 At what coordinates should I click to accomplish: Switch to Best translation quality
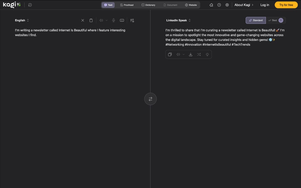click(x=275, y=20)
